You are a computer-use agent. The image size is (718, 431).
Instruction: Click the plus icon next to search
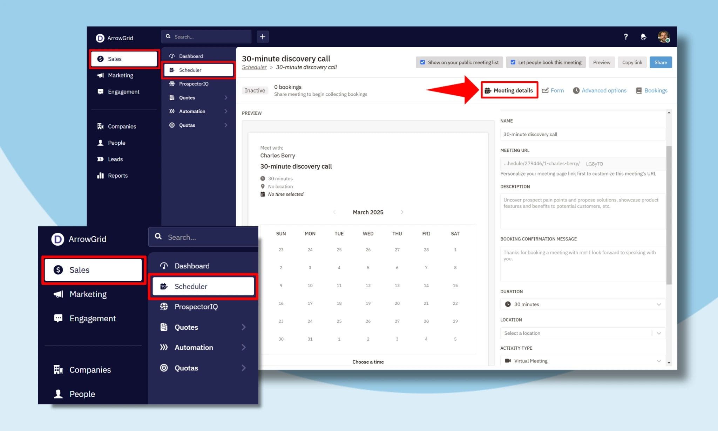point(263,36)
